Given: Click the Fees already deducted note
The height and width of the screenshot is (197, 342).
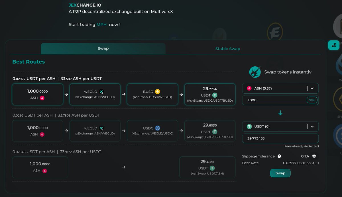Looking at the screenshot, I should (x=302, y=146).
